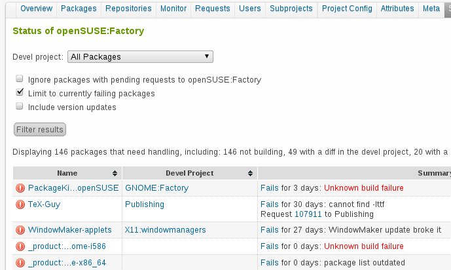Open the GNOME:Factory devel project link
The width and height of the screenshot is (451, 270).
pos(156,188)
